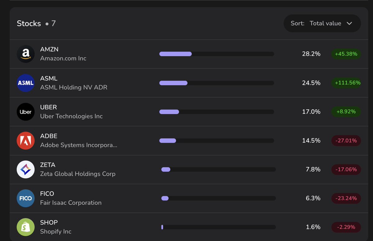
Task: Click the UBER allocation bar
Action: [x=217, y=112]
